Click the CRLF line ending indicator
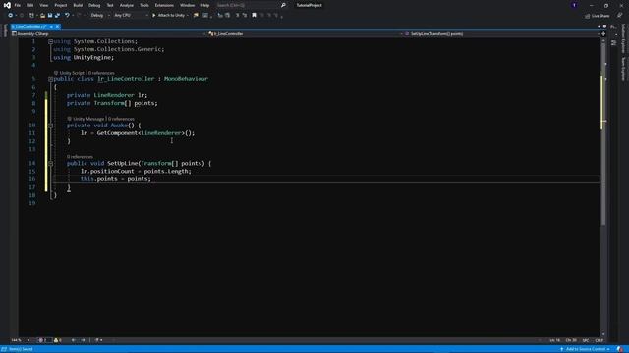The height and width of the screenshot is (353, 629). (x=599, y=340)
